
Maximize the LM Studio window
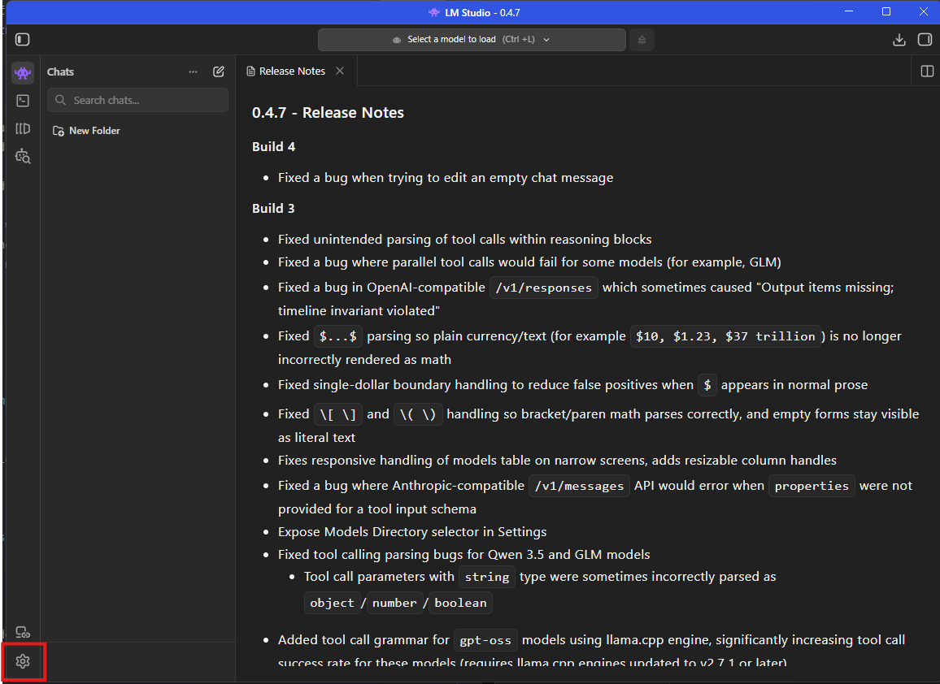[886, 11]
